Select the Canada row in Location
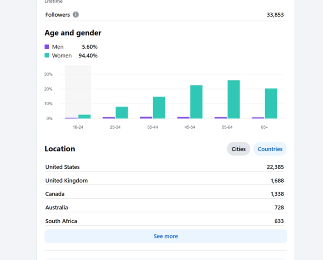 pyautogui.click(x=164, y=194)
